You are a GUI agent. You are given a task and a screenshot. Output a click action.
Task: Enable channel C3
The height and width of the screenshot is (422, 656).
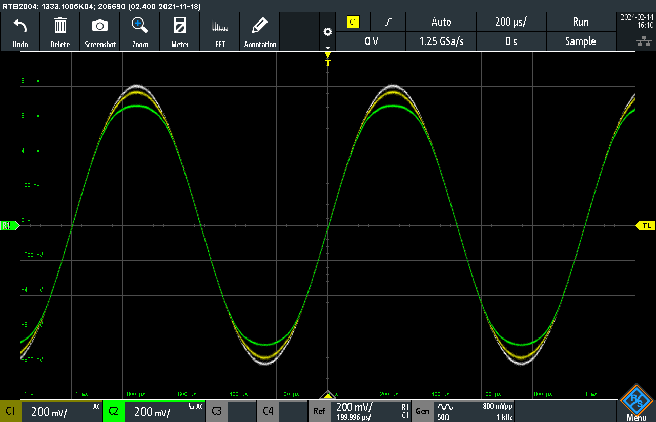point(217,411)
